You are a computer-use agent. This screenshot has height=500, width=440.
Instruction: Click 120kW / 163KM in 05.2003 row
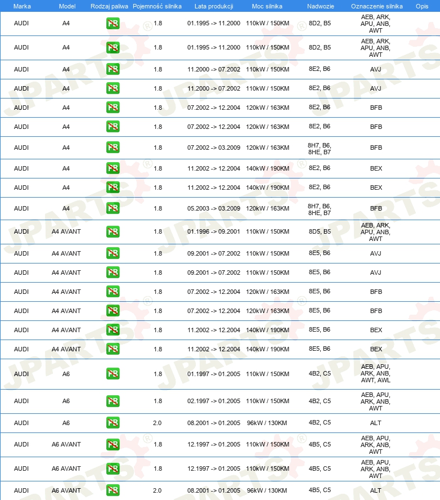(x=268, y=208)
